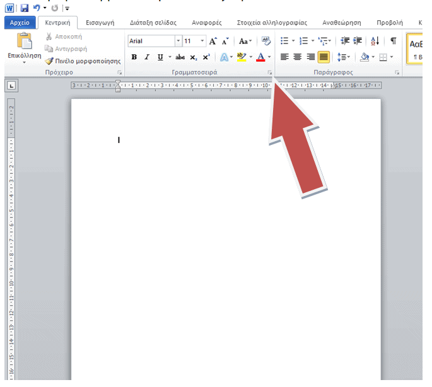Image resolution: width=432 pixels, height=387 pixels.
Task: Switch to the Εισαγωγή ribbon tab
Action: coord(100,23)
